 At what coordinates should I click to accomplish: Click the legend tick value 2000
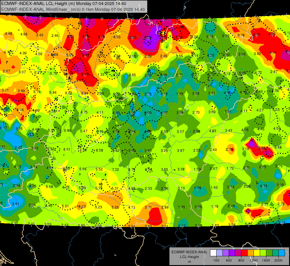click(x=278, y=260)
